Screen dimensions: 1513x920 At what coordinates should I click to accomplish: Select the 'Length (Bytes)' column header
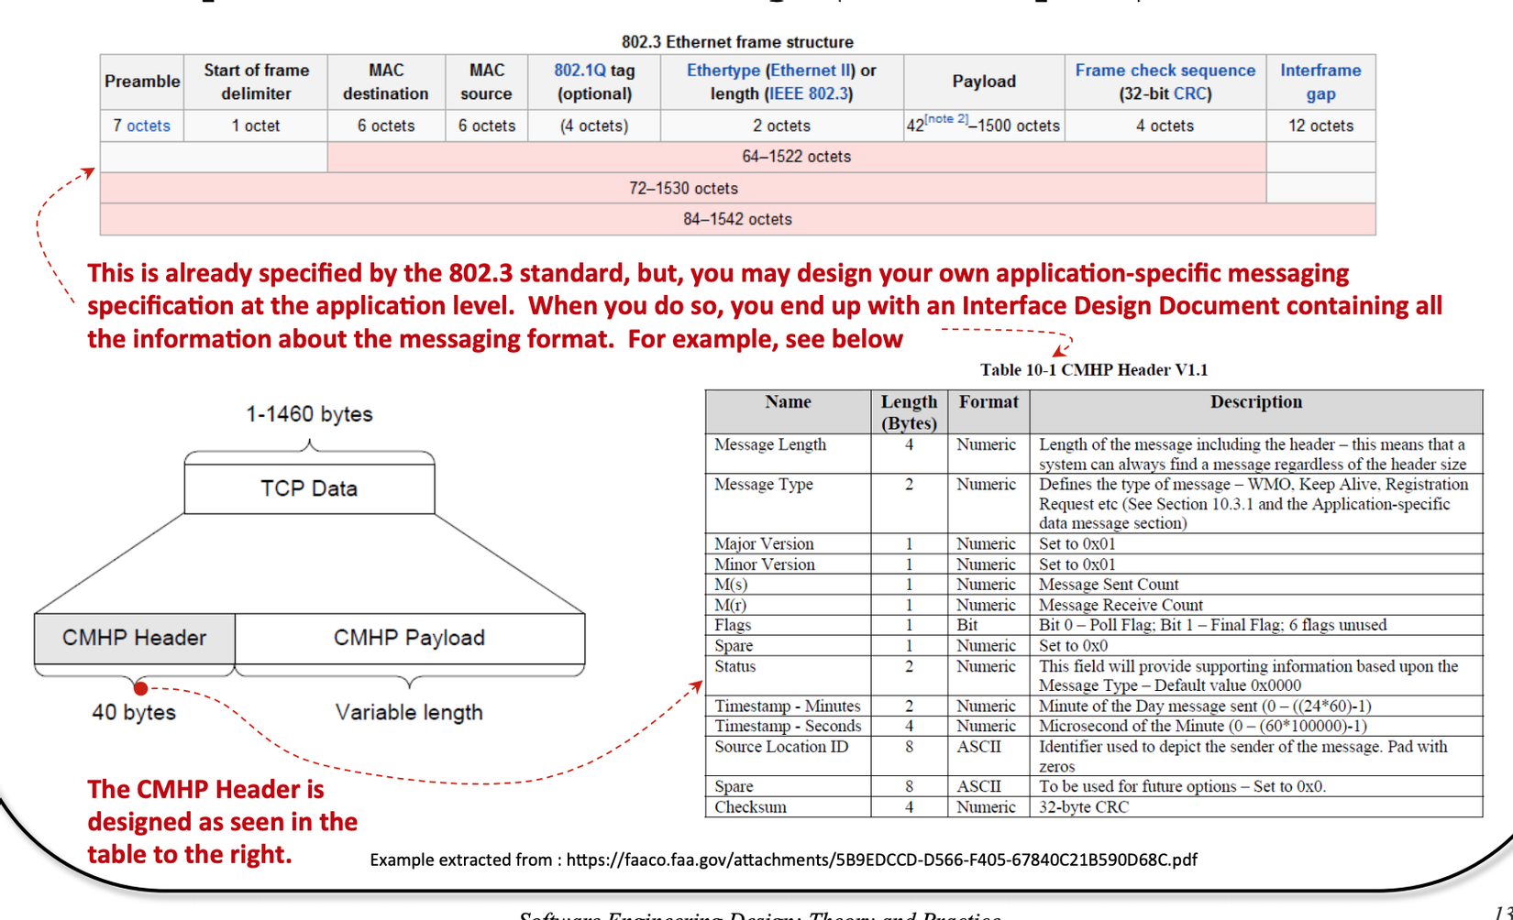[909, 411]
